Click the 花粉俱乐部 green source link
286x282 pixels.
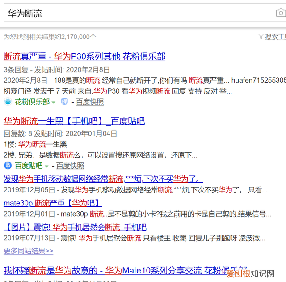click(32, 102)
